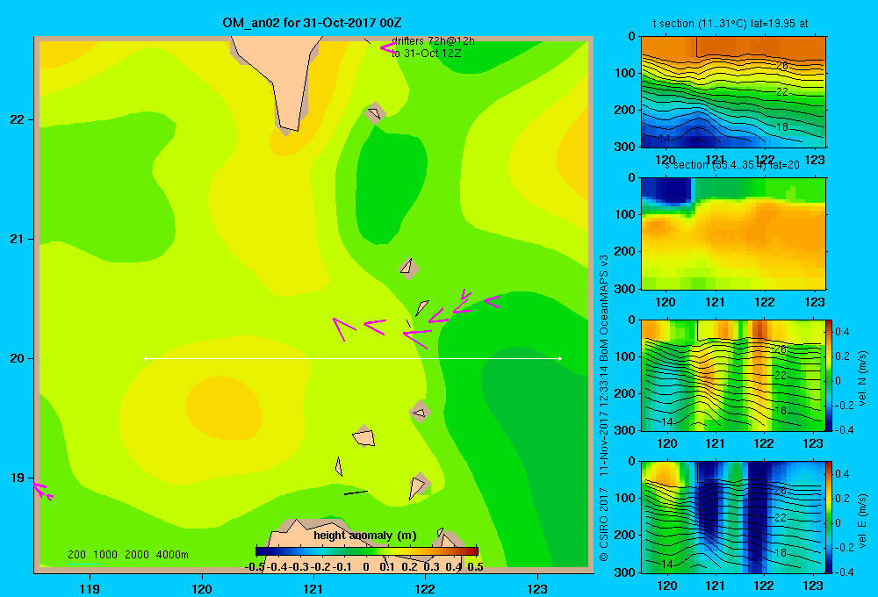This screenshot has width=878, height=597.
Task: Click longitude label "121" on the main map axis
Action: click(x=313, y=588)
